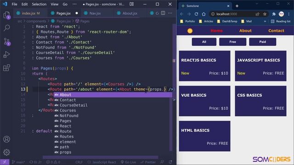Open the CSS BASICS course card
Viewport: 294px width, 165px height.
(260, 101)
